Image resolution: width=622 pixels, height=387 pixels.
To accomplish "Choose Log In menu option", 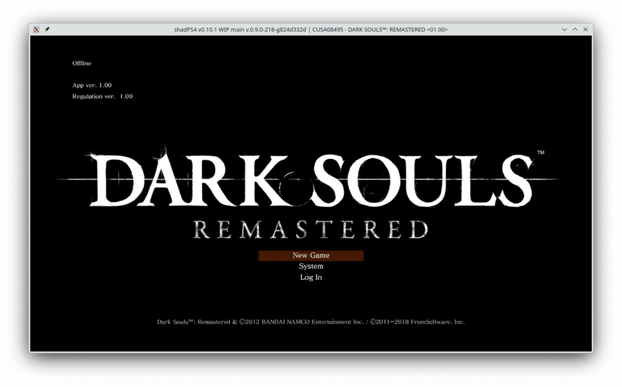I will point(310,277).
